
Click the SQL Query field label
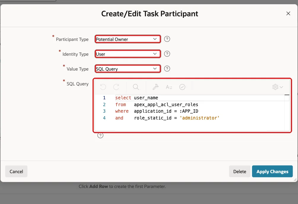78,84
